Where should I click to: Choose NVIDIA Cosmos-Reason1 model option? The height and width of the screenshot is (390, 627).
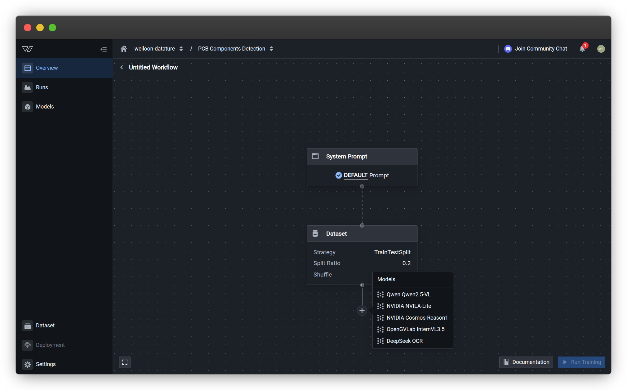417,318
